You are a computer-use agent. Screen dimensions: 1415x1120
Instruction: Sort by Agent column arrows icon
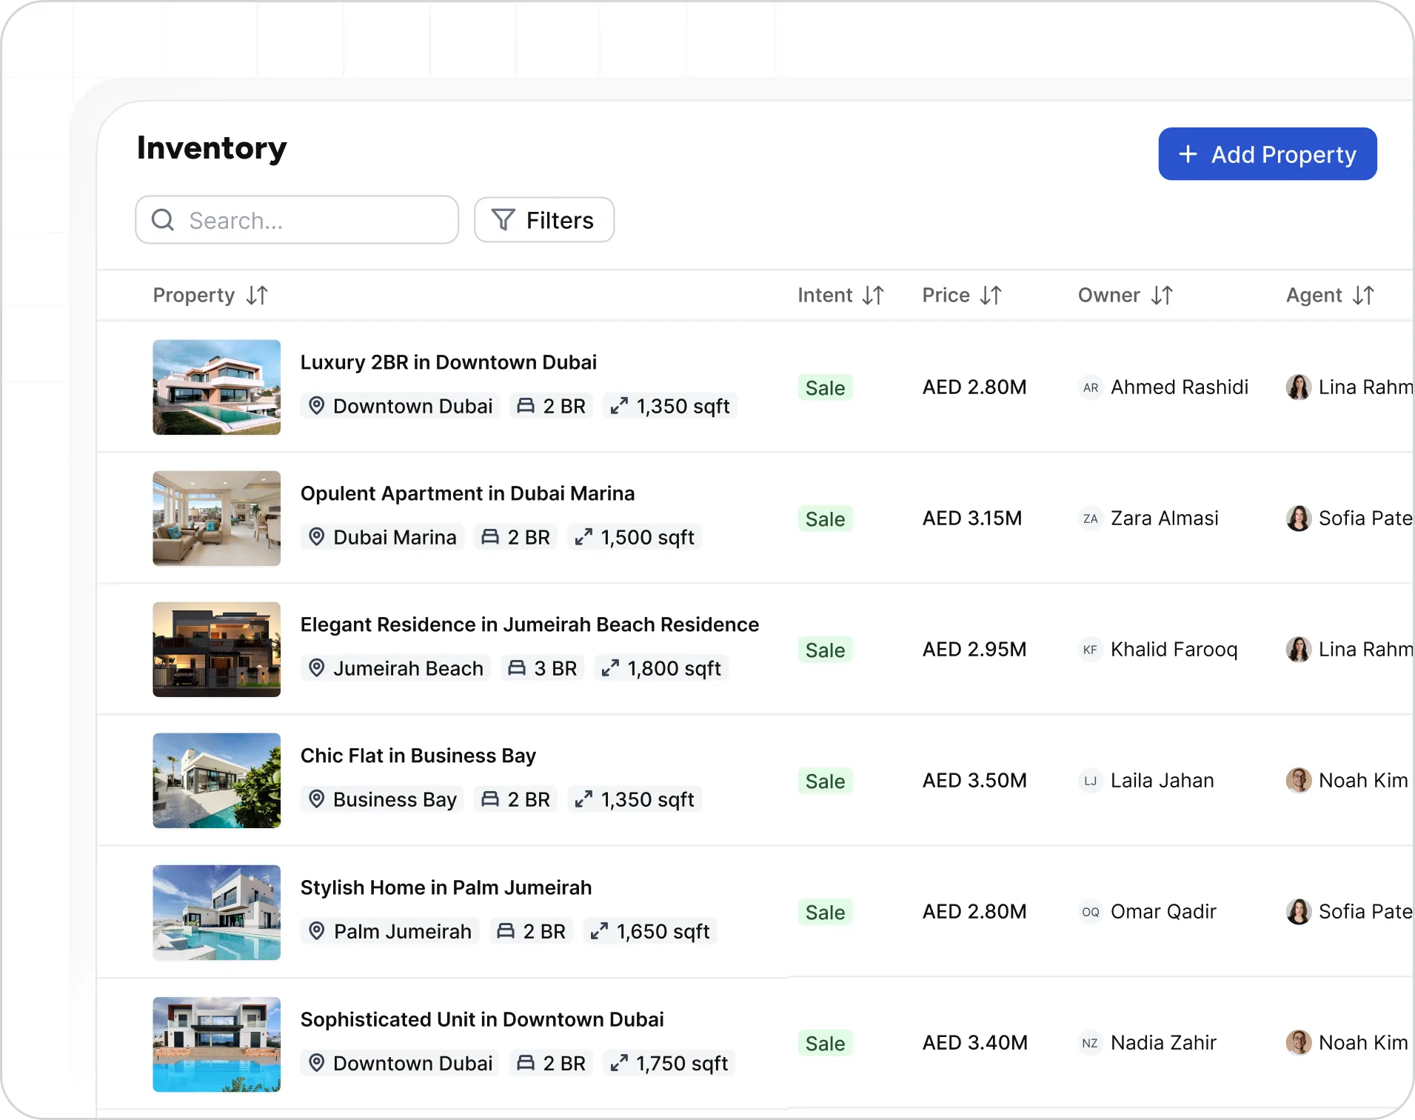(1363, 296)
